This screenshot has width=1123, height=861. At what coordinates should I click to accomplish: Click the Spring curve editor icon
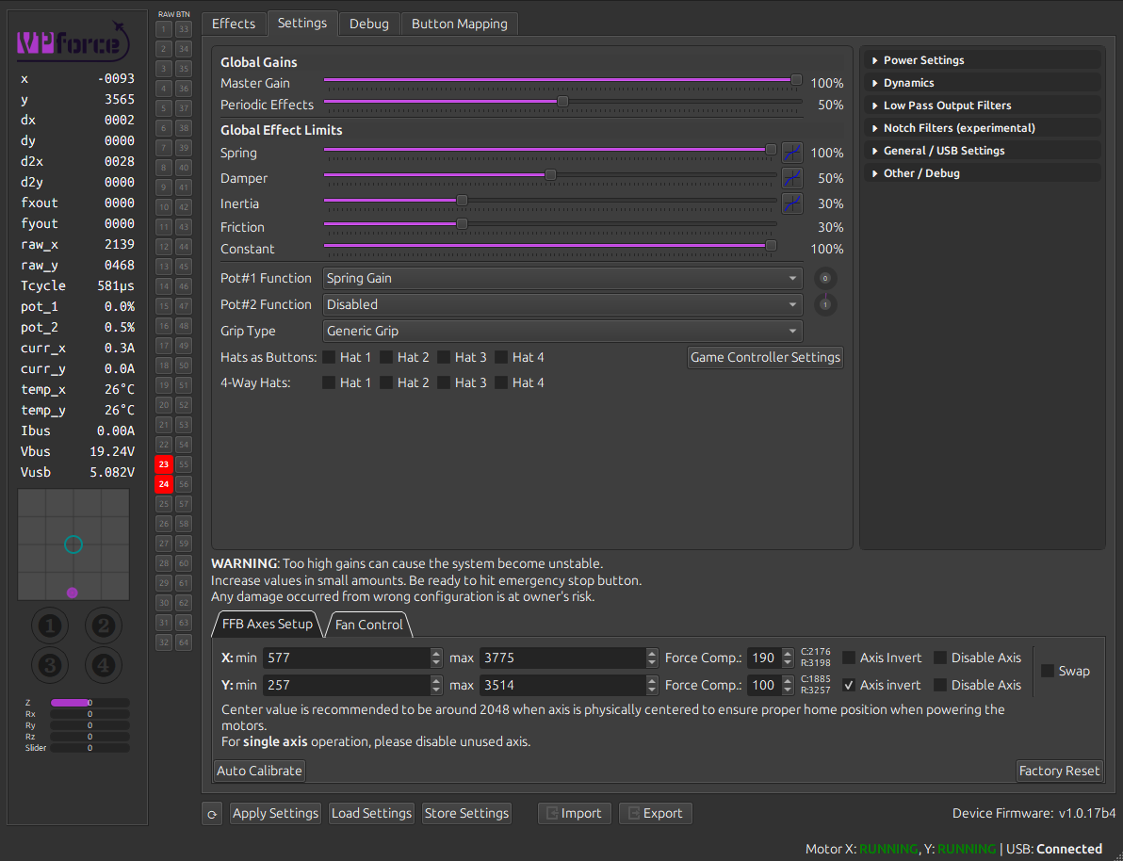click(791, 153)
